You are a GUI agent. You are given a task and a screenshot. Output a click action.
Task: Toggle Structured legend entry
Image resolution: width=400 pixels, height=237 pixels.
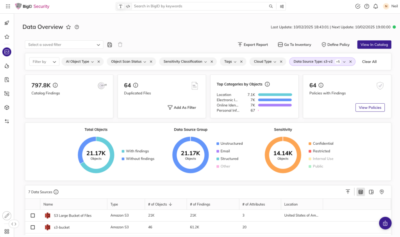227,159
